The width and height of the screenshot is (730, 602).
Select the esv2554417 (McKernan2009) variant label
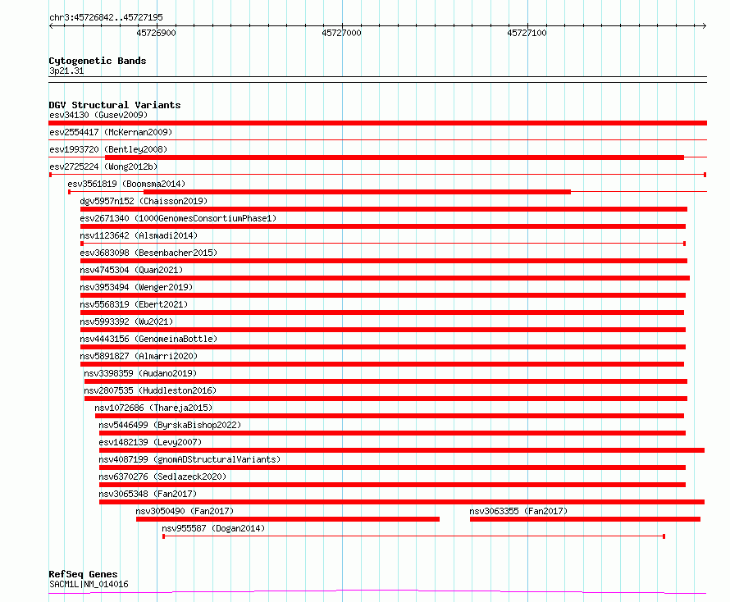(111, 132)
